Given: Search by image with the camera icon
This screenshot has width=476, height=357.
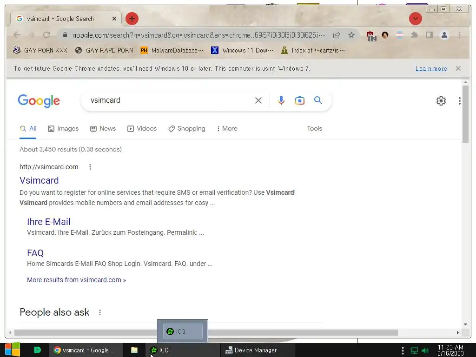Looking at the screenshot, I should point(300,100).
